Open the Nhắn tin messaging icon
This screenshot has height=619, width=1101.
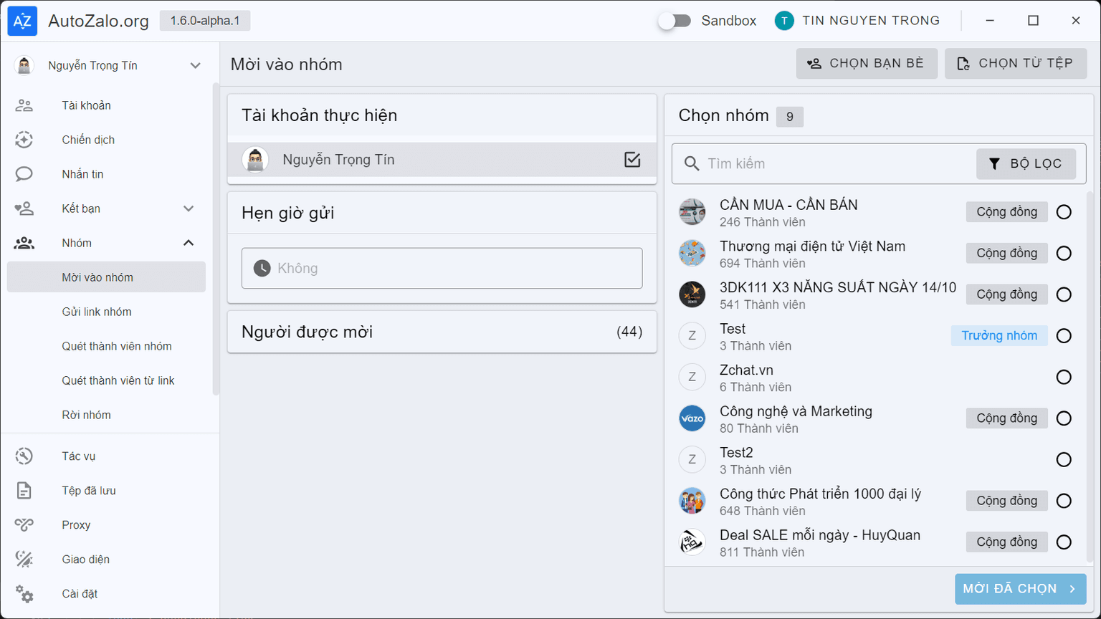point(24,174)
